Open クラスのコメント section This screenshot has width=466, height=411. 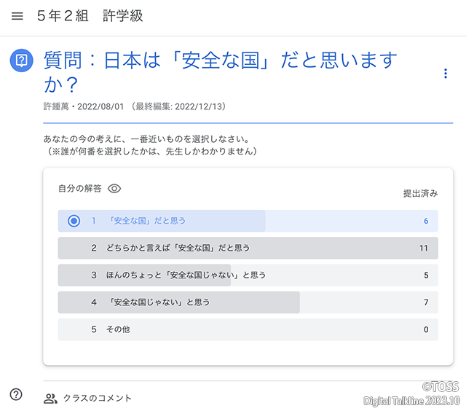[98, 399]
